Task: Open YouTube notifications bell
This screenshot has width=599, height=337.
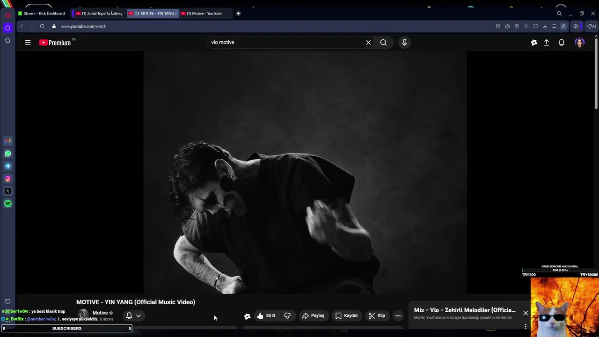Action: tap(562, 43)
